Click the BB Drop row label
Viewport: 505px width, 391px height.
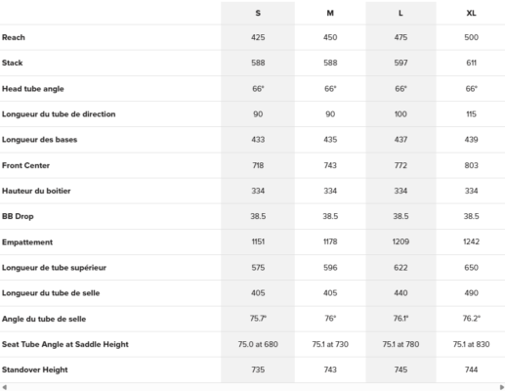[x=18, y=216]
